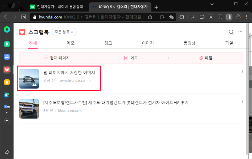Click the screen capture icon
This screenshot has width=252, height=159.
point(211,17)
